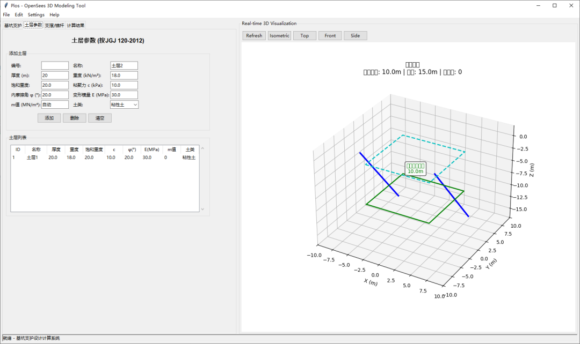Open the Settings menu
580x344 pixels.
pos(36,15)
